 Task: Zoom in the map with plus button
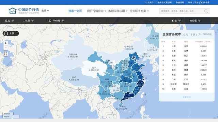point(6,43)
